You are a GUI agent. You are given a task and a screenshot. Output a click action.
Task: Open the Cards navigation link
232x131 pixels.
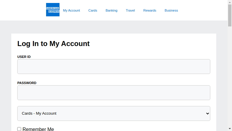tap(93, 10)
